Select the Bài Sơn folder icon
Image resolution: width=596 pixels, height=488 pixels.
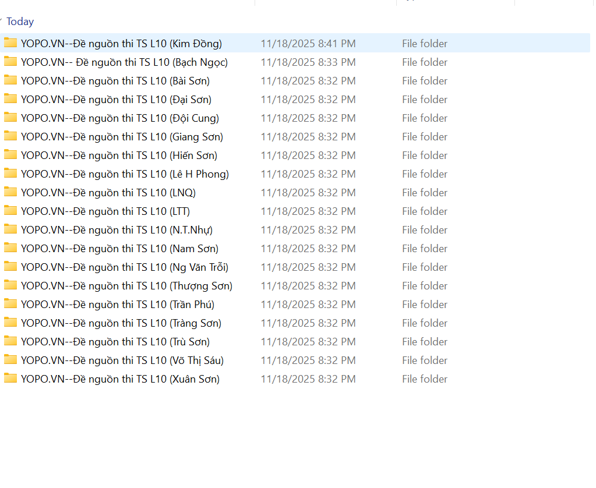tap(10, 80)
